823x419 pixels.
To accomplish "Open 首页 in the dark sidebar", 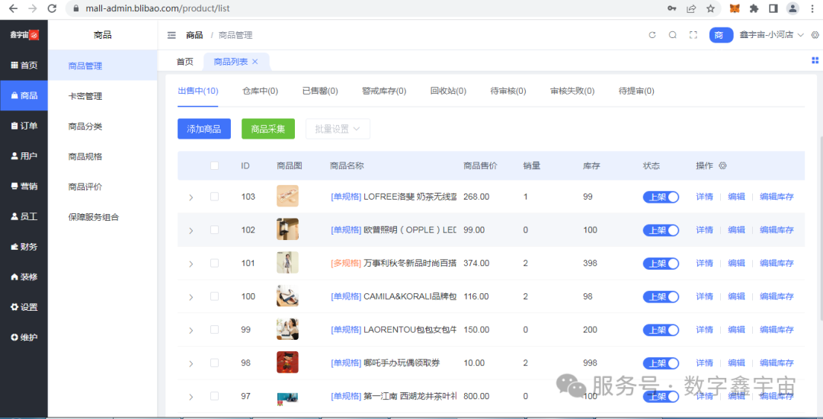I will [x=24, y=66].
